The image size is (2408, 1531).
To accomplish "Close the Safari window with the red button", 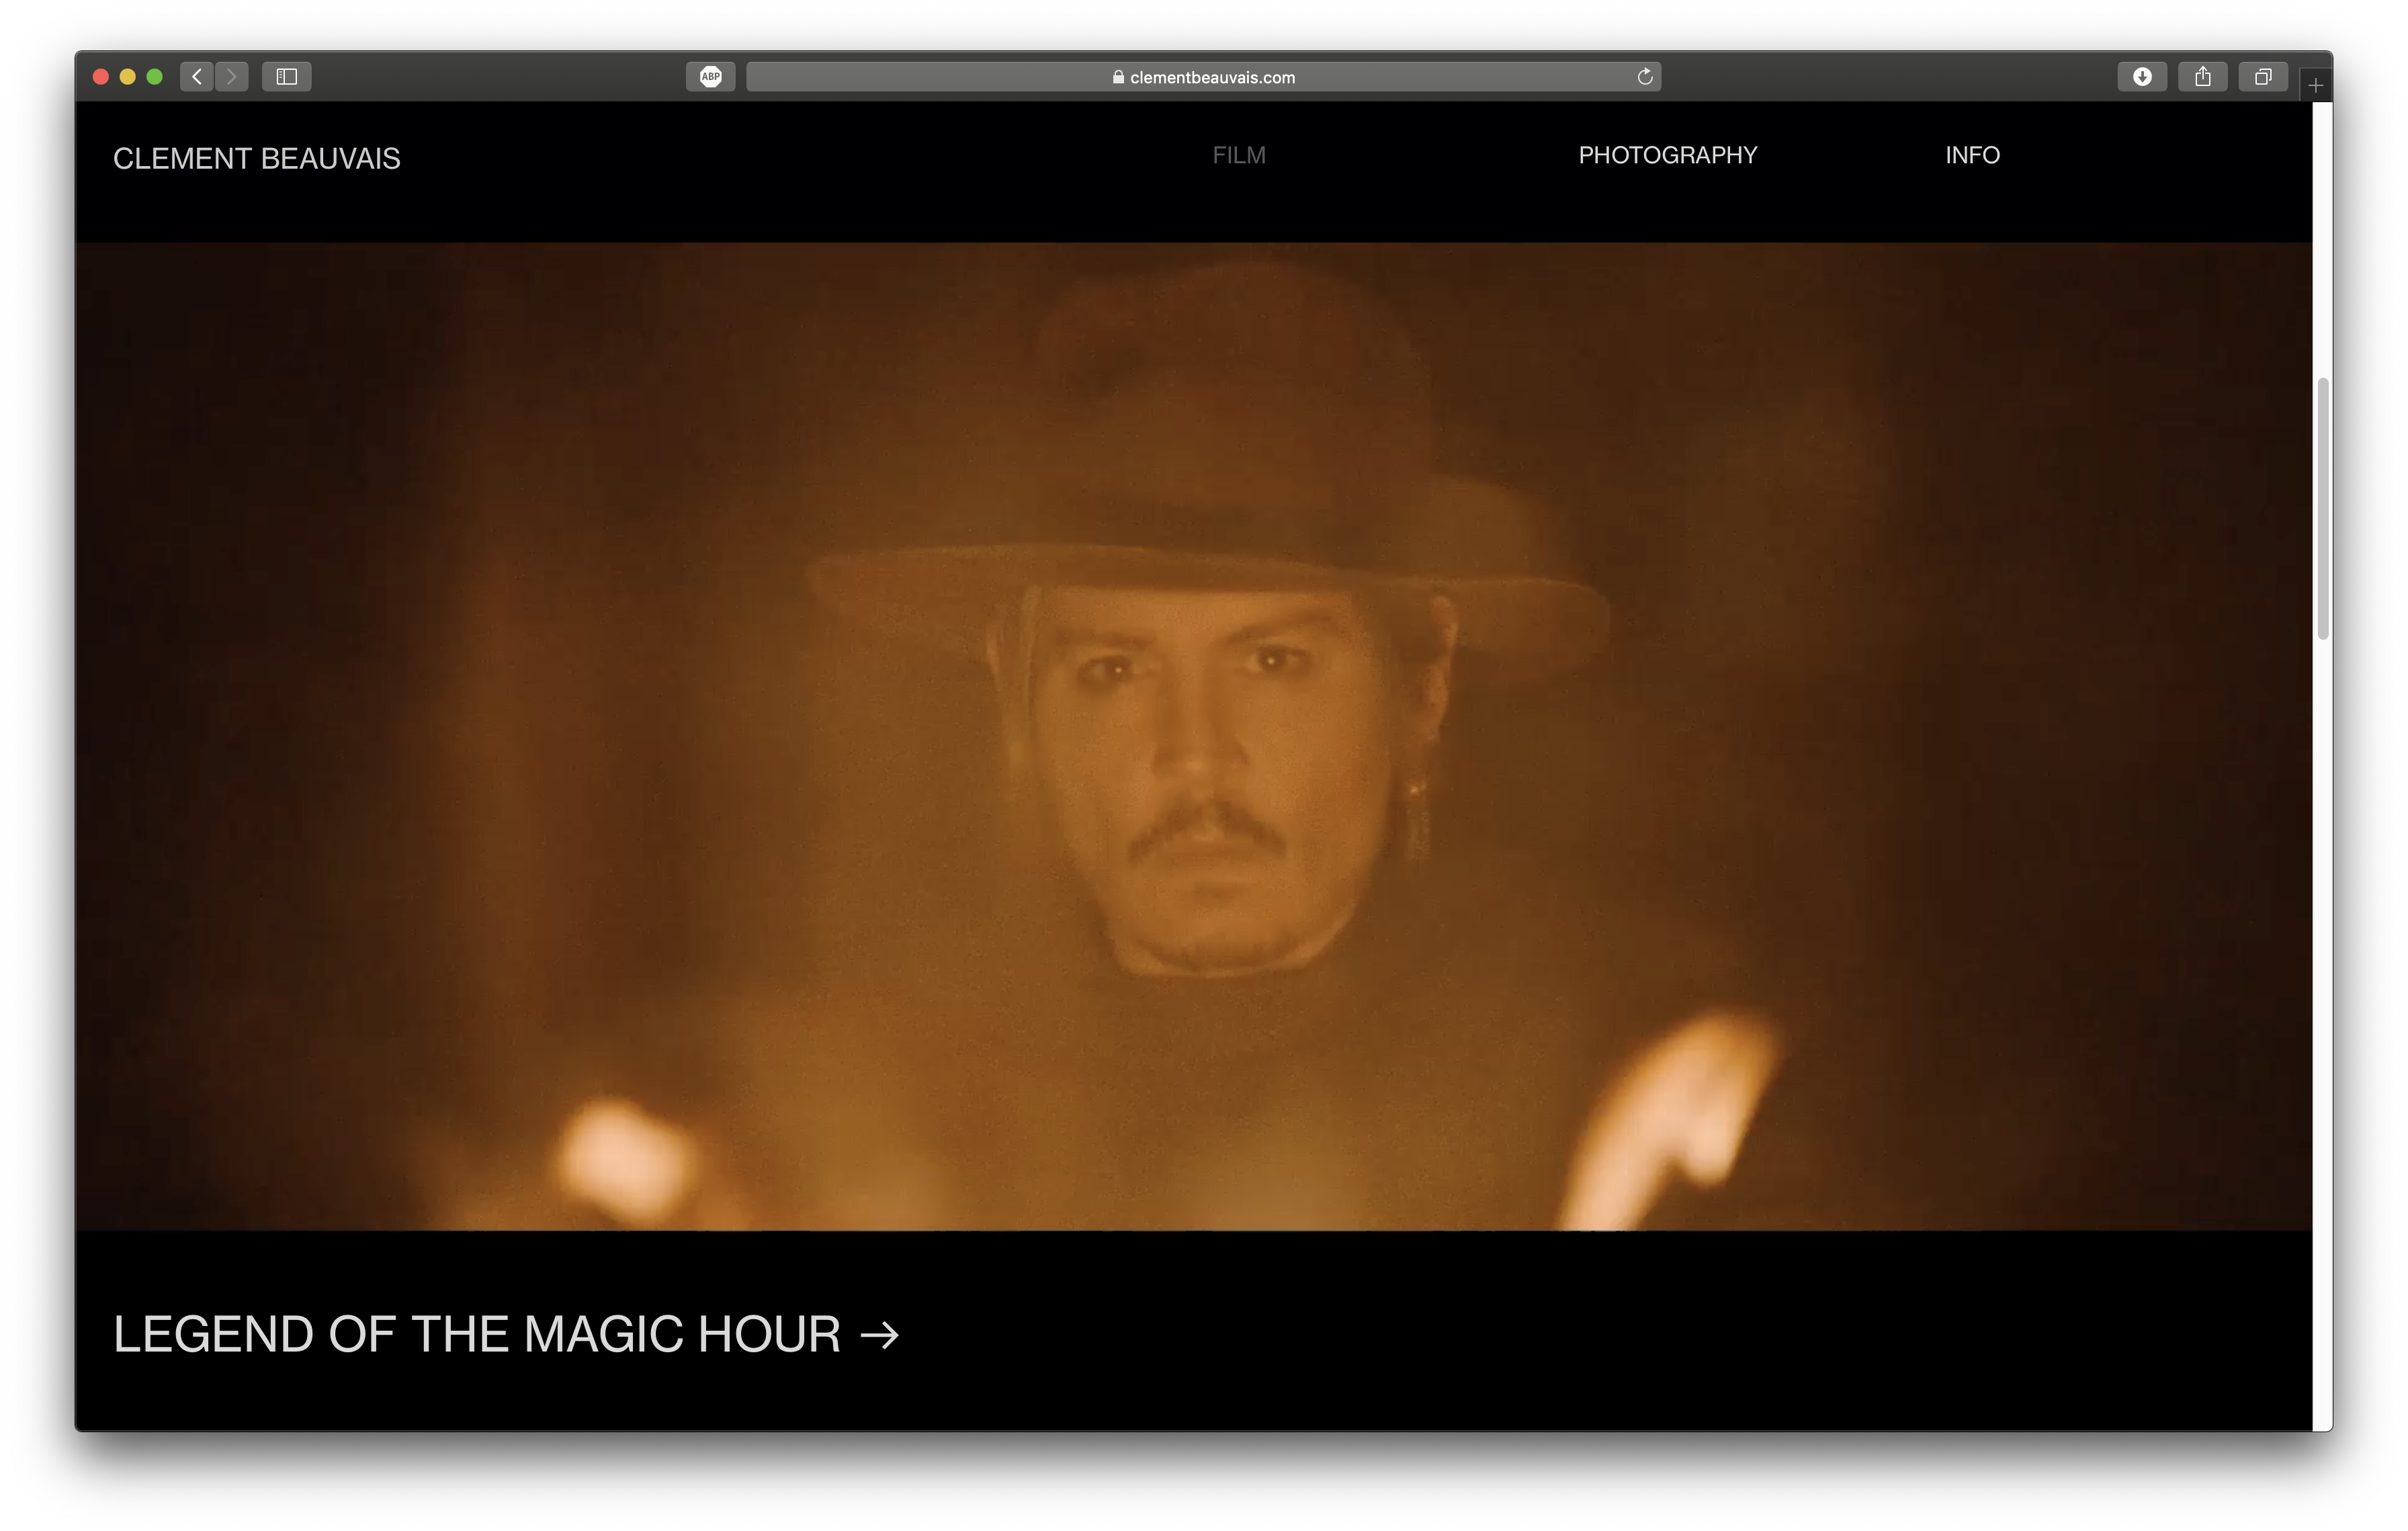I will tap(101, 77).
